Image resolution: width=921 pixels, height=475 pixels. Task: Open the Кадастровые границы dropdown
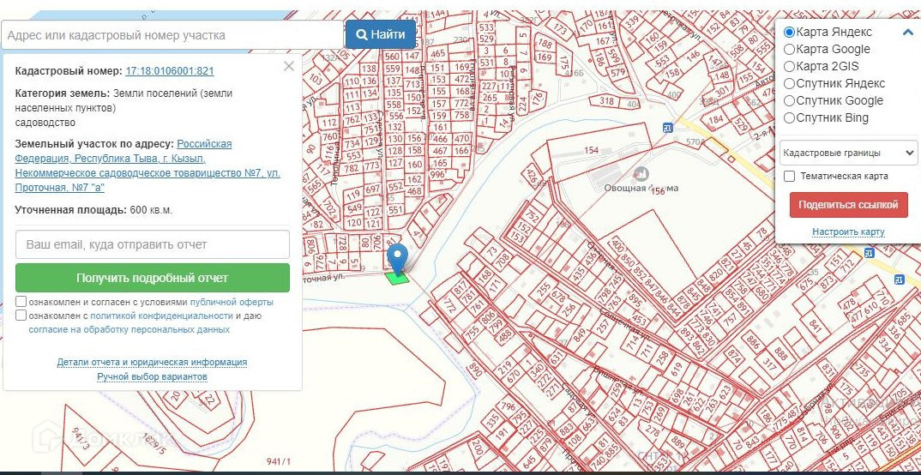(x=848, y=153)
